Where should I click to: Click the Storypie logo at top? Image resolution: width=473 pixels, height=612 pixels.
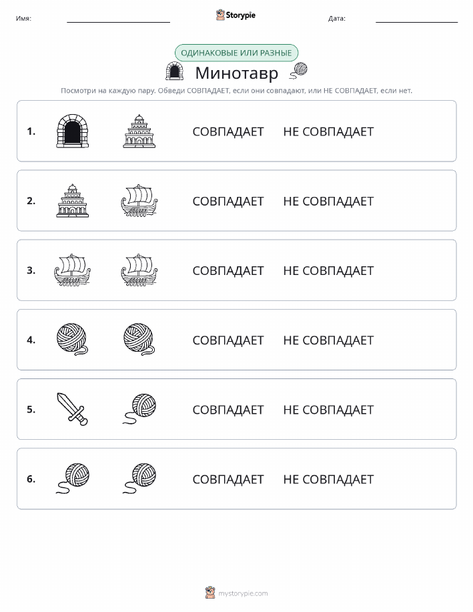click(x=235, y=15)
